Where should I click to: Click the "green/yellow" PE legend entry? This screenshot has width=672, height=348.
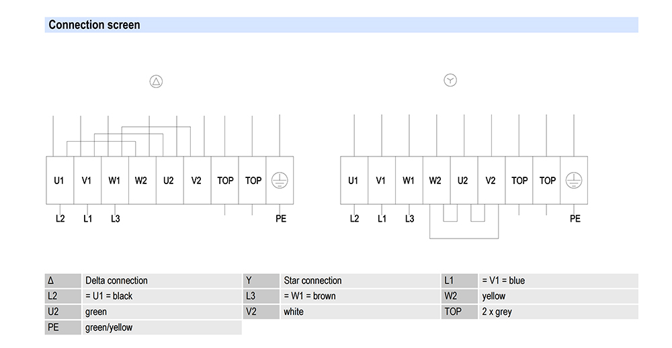click(x=109, y=327)
